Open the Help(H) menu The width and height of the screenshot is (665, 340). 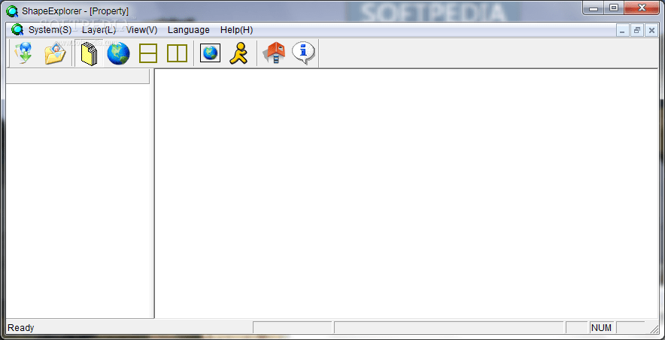coord(237,30)
